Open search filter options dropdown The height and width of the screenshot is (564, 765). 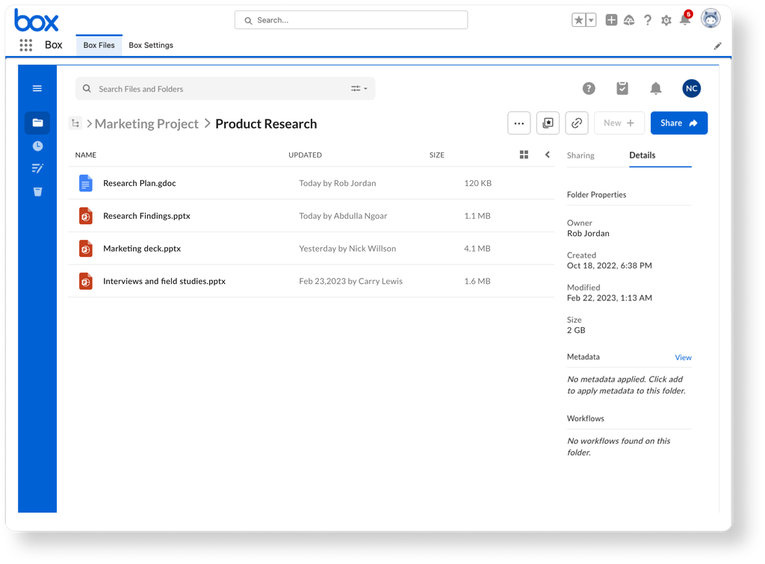click(x=359, y=89)
